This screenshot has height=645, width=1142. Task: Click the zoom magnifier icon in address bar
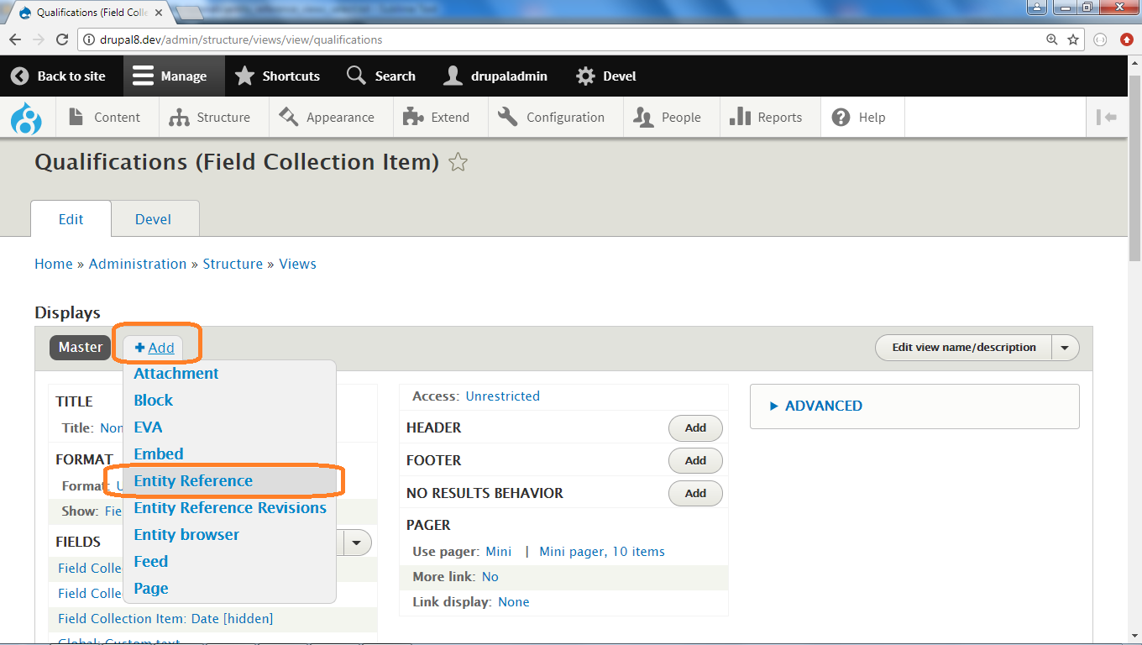pos(1052,39)
